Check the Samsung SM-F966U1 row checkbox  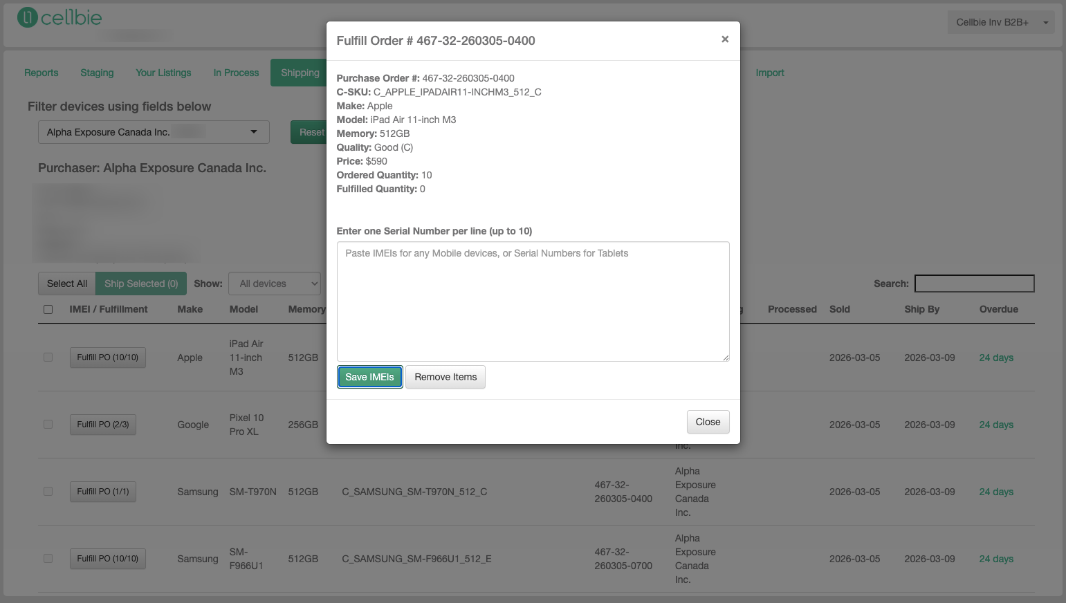tap(48, 559)
